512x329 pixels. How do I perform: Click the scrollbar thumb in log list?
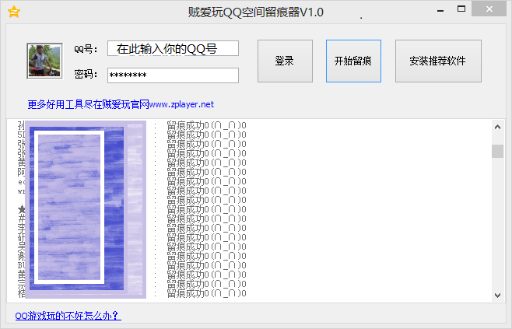[x=497, y=150]
